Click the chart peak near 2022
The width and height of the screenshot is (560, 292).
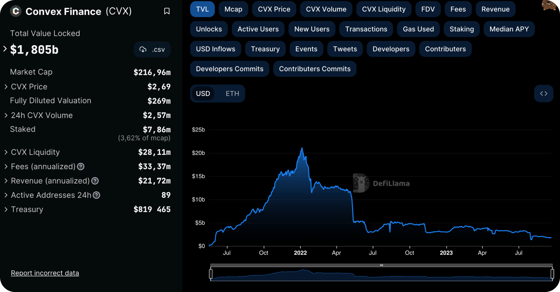coord(302,148)
